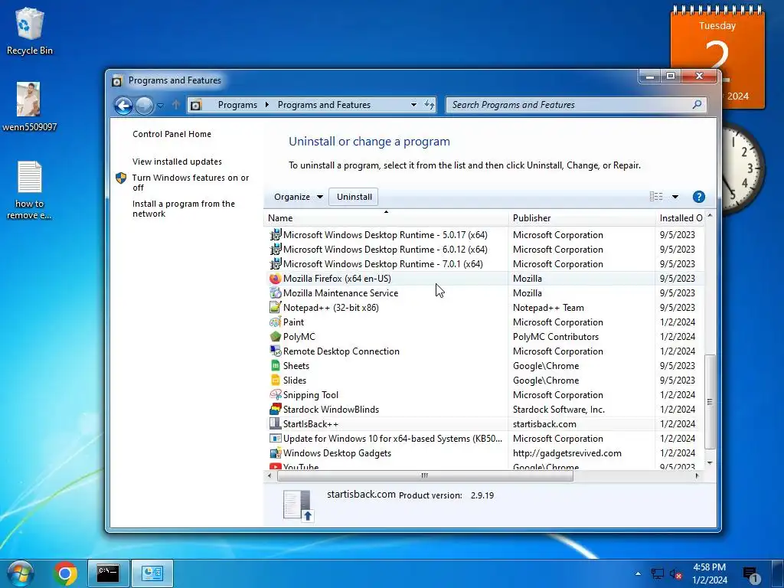The image size is (784, 588).
Task: Click the Paint program icon
Action: click(x=275, y=322)
